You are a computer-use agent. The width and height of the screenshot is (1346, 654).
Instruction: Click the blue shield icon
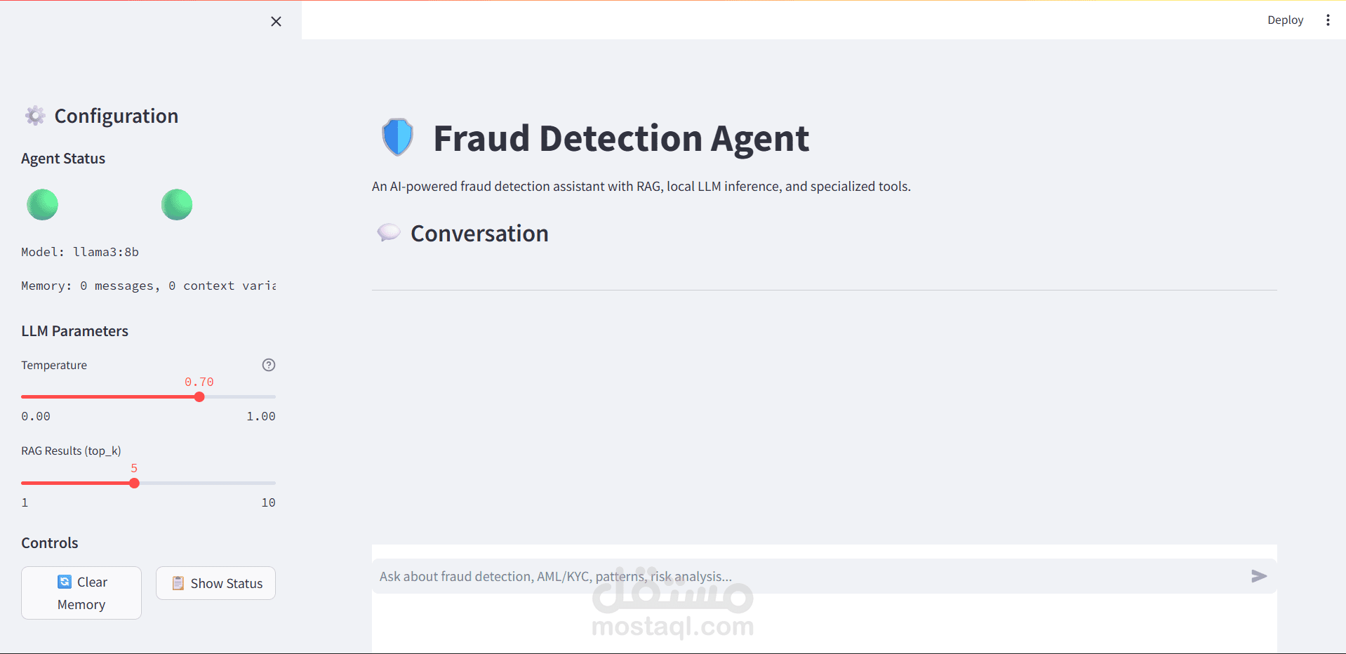click(397, 137)
